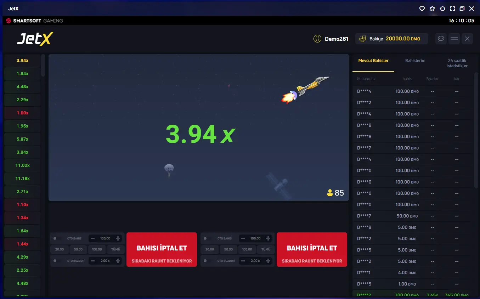Click the Kullanıcılar column header
The height and width of the screenshot is (299, 480).
tap(366, 79)
